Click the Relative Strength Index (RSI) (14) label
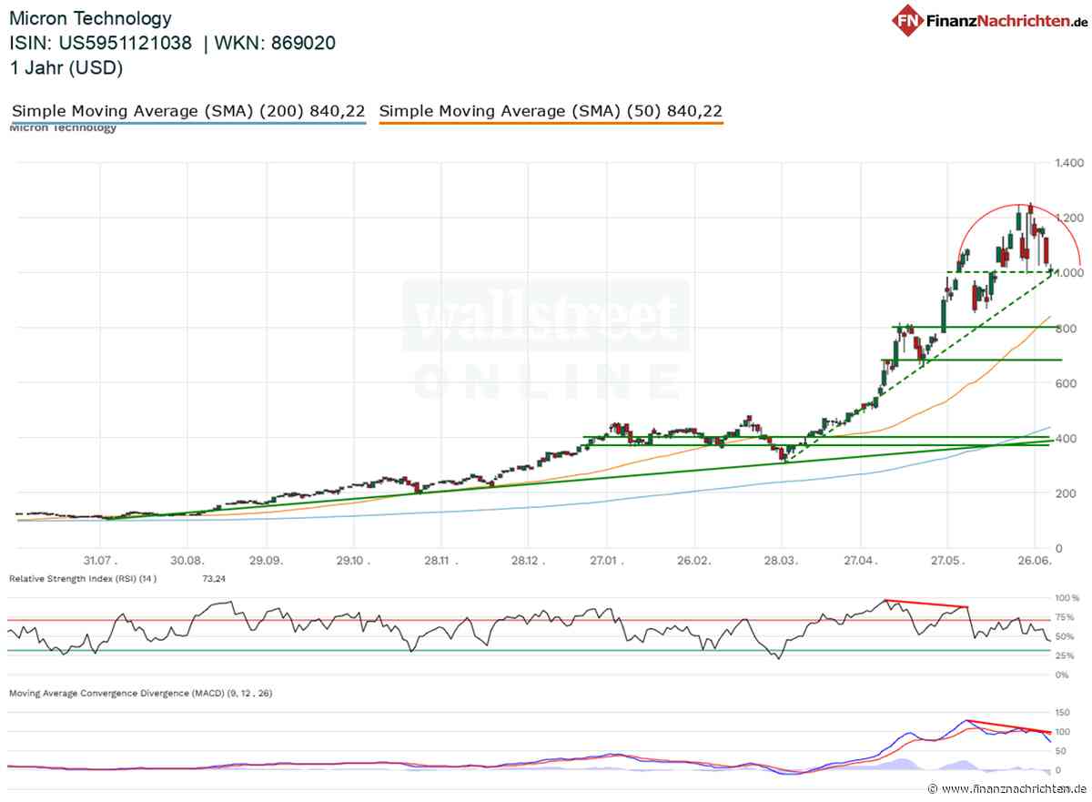The height and width of the screenshot is (802, 1092). 81,579
